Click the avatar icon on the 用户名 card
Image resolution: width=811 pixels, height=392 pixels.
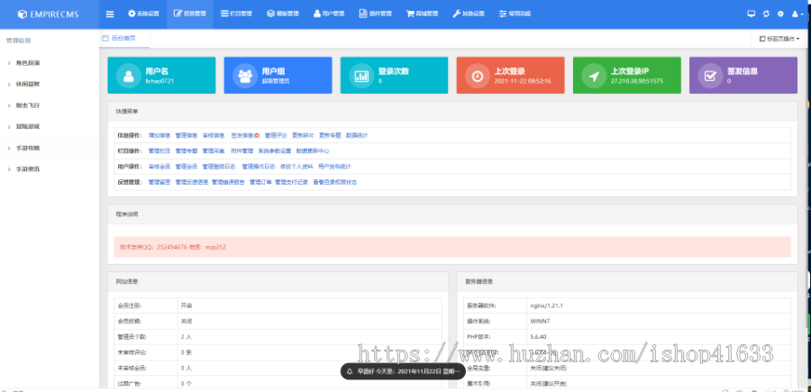pyautogui.click(x=128, y=76)
